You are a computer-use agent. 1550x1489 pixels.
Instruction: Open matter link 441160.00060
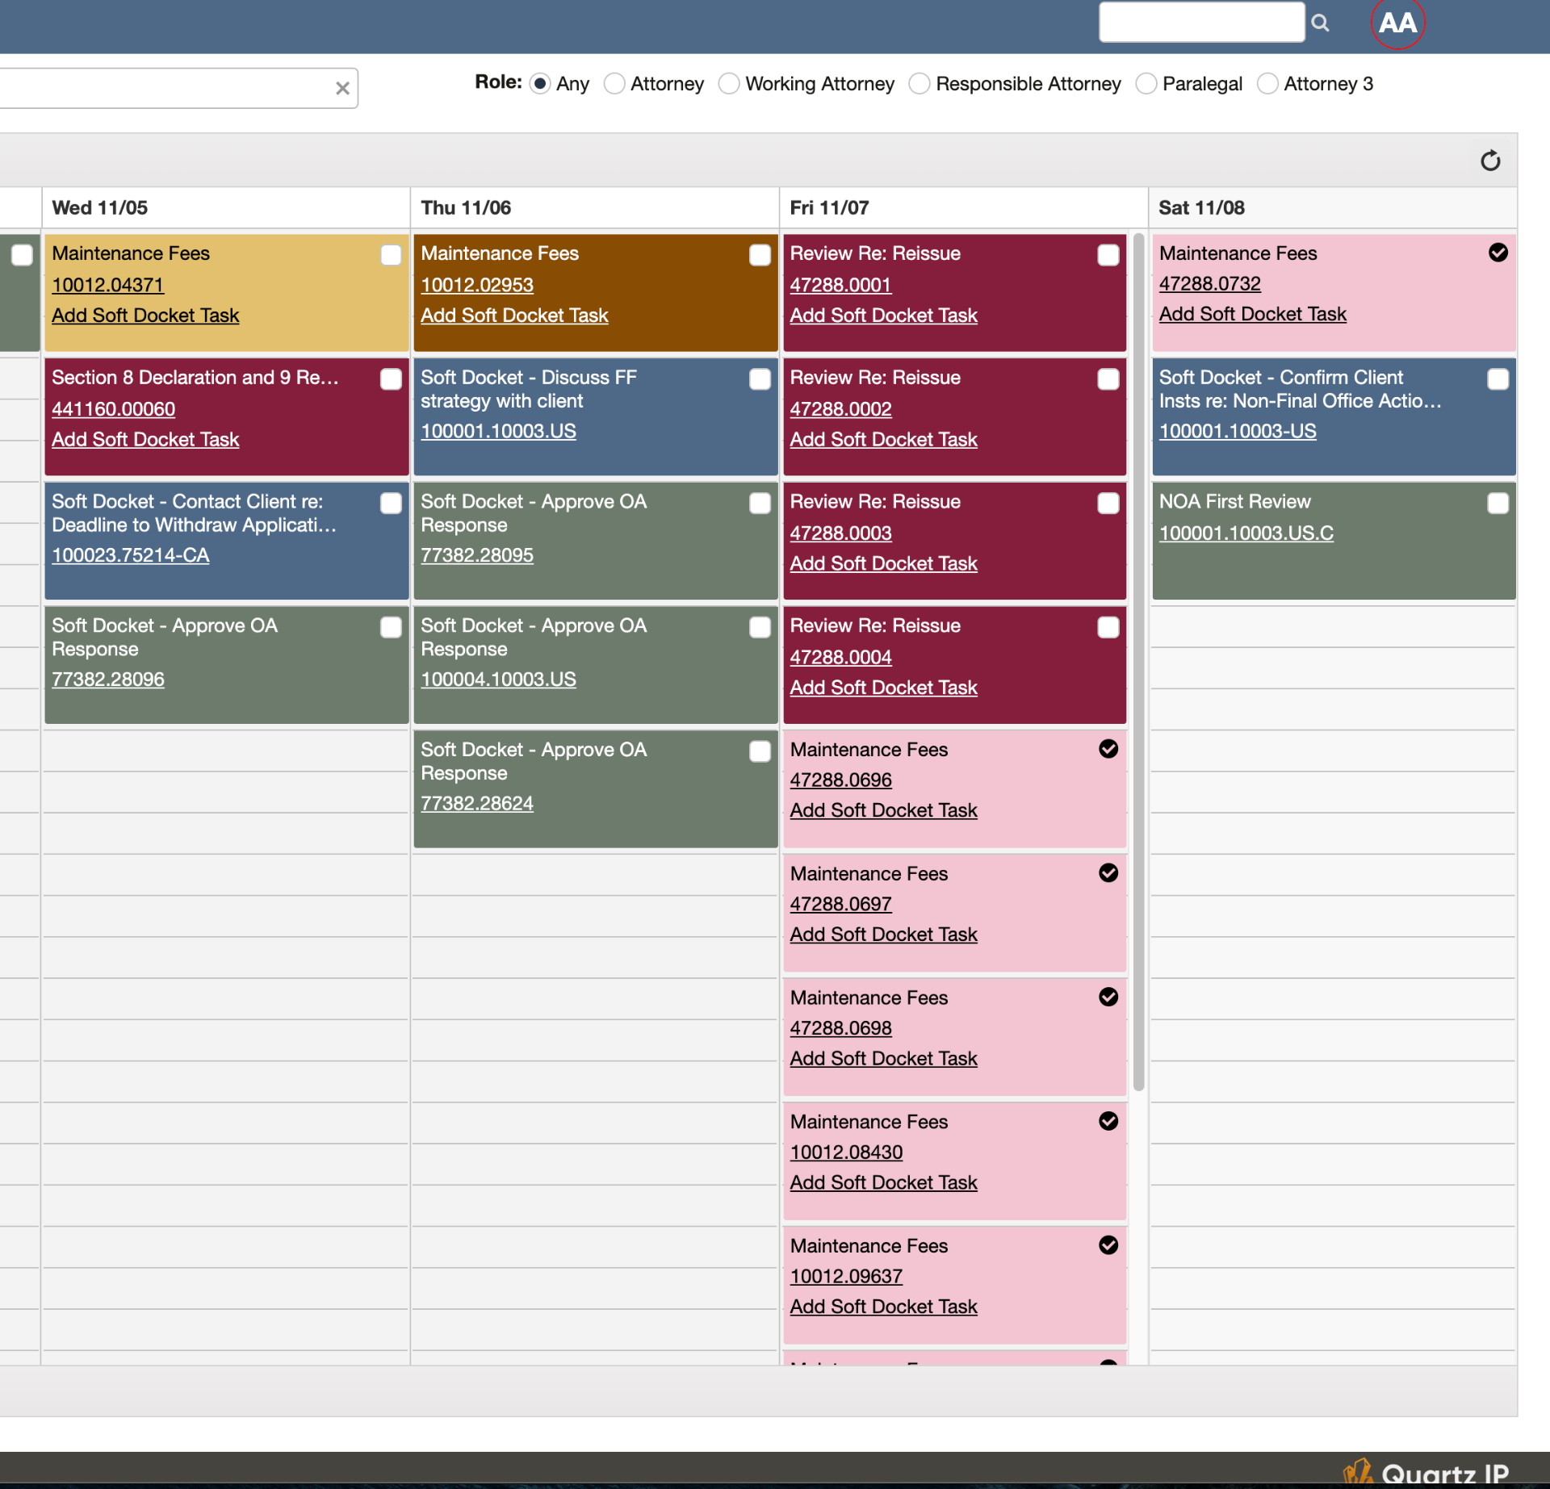pos(113,409)
